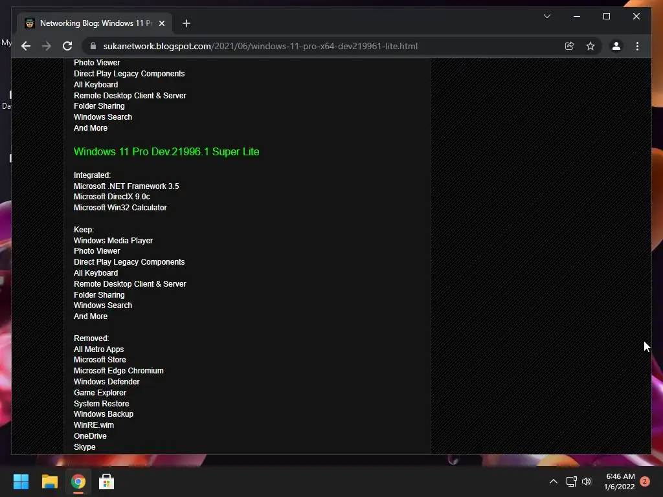The width and height of the screenshot is (663, 497).
Task: Click the Integrated: label
Action: coord(92,175)
